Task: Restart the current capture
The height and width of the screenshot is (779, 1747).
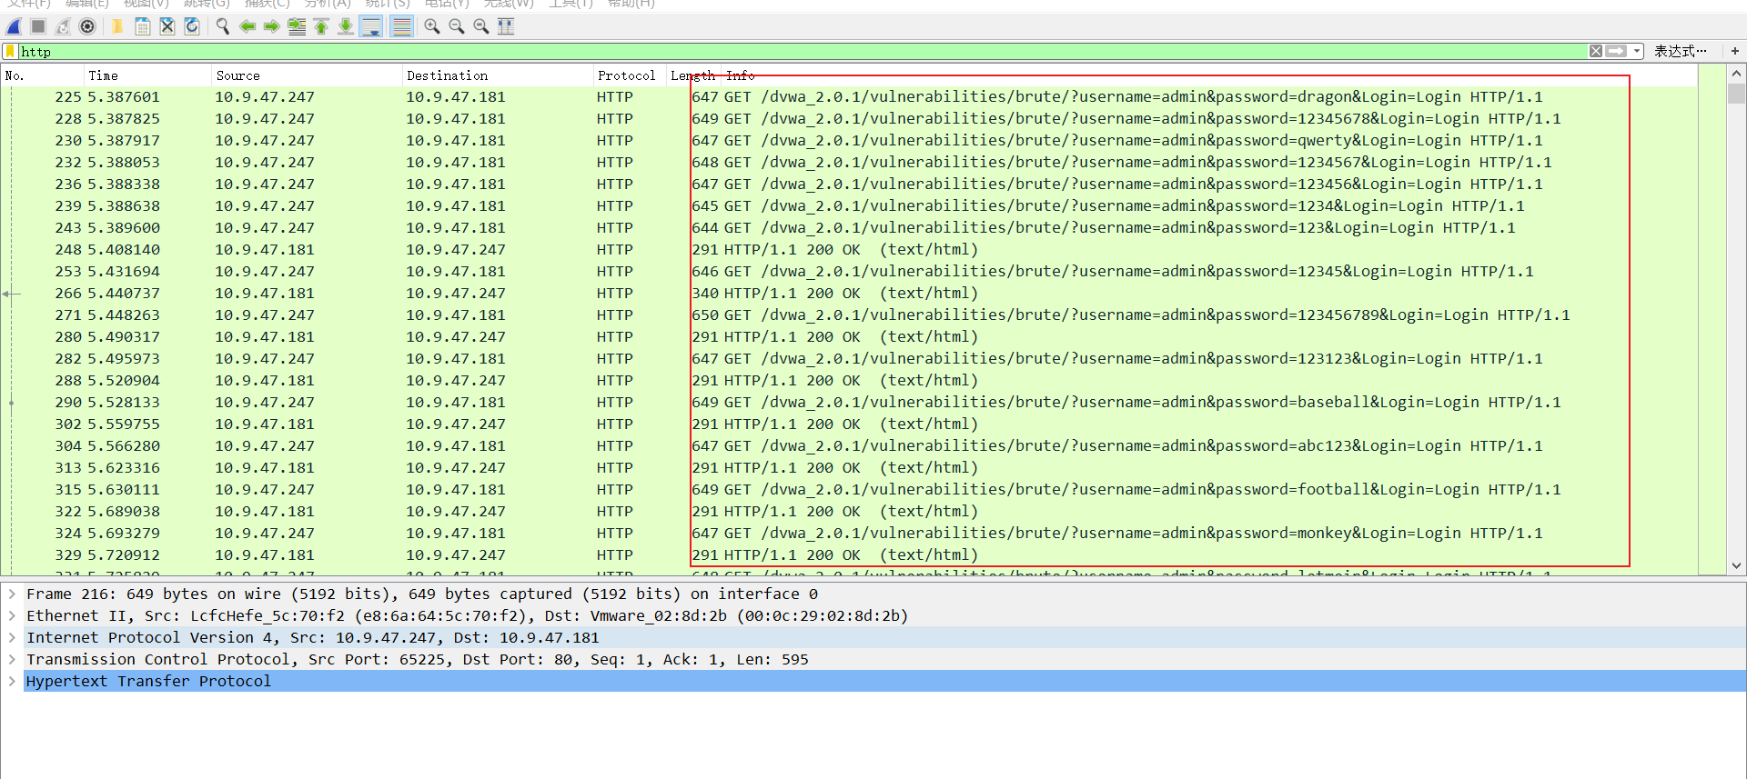Action: [63, 26]
